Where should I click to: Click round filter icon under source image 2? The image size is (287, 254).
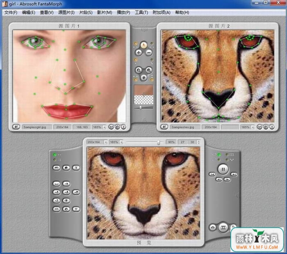(266, 127)
